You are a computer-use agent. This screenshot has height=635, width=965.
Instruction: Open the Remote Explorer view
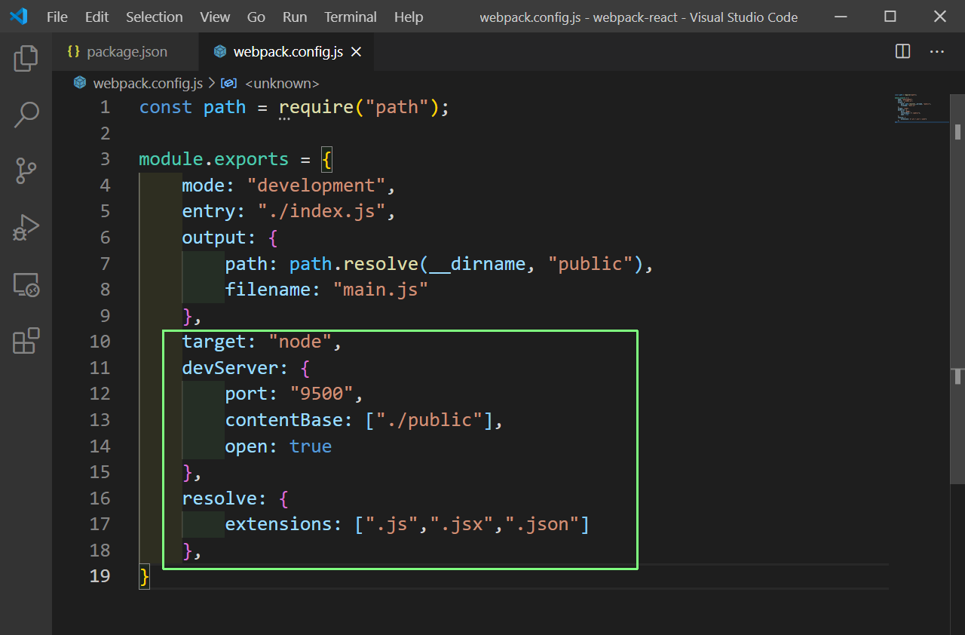(x=26, y=284)
